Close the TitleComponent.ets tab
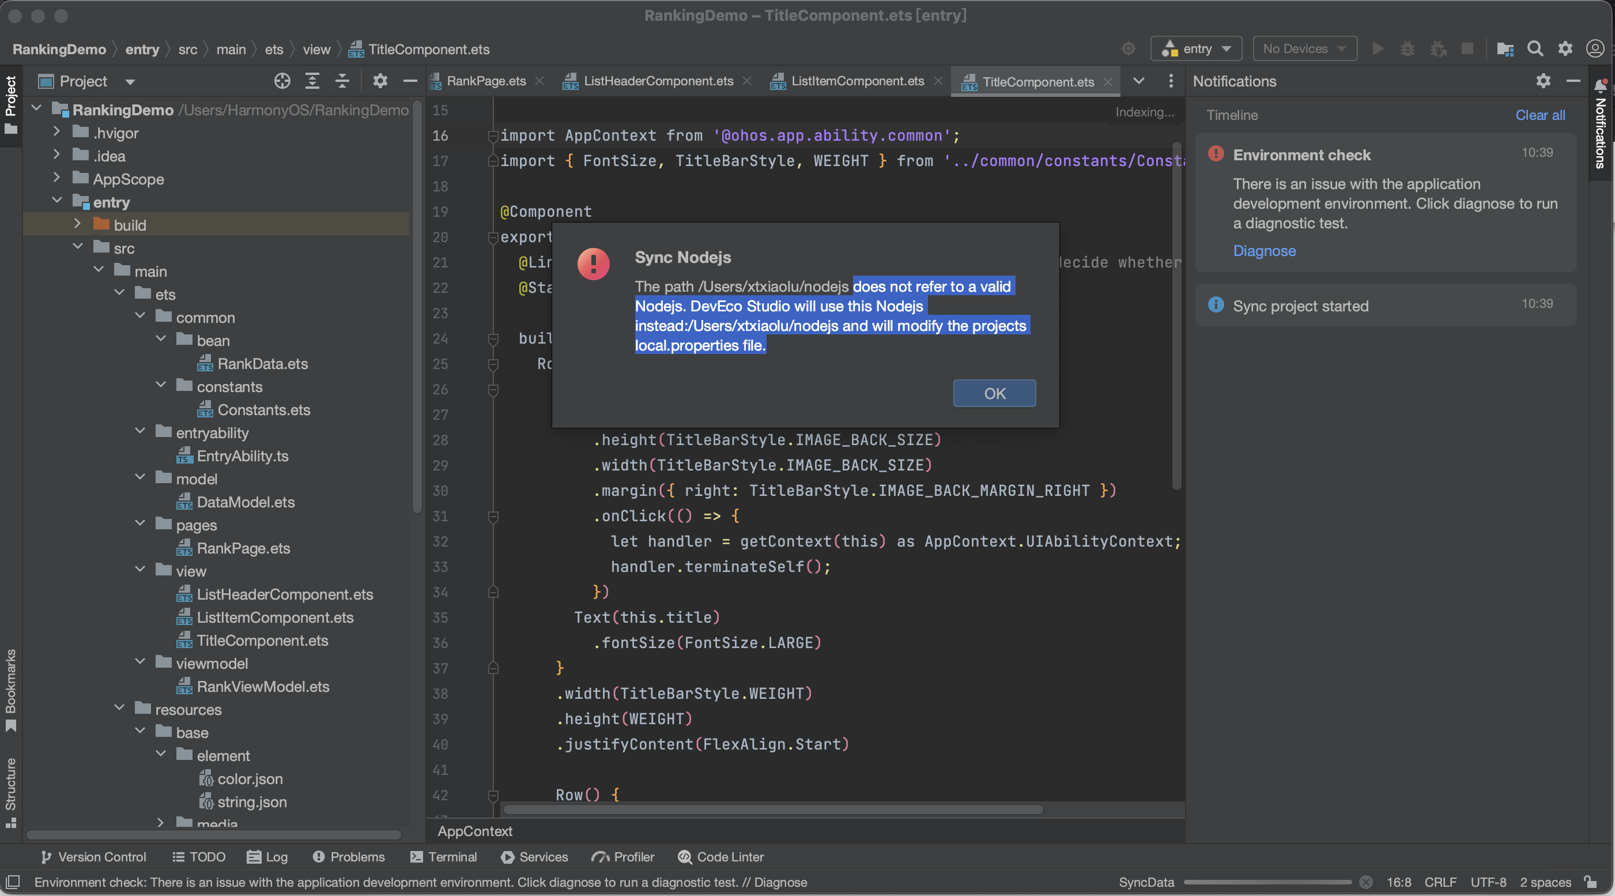This screenshot has width=1615, height=896. click(x=1108, y=81)
